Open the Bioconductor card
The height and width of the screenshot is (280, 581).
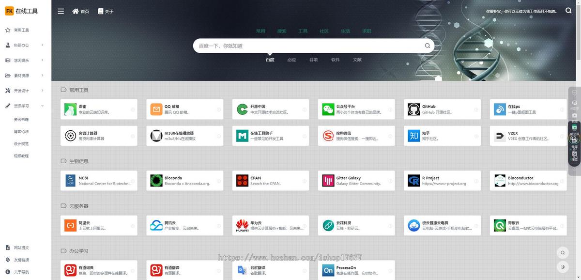point(528,181)
